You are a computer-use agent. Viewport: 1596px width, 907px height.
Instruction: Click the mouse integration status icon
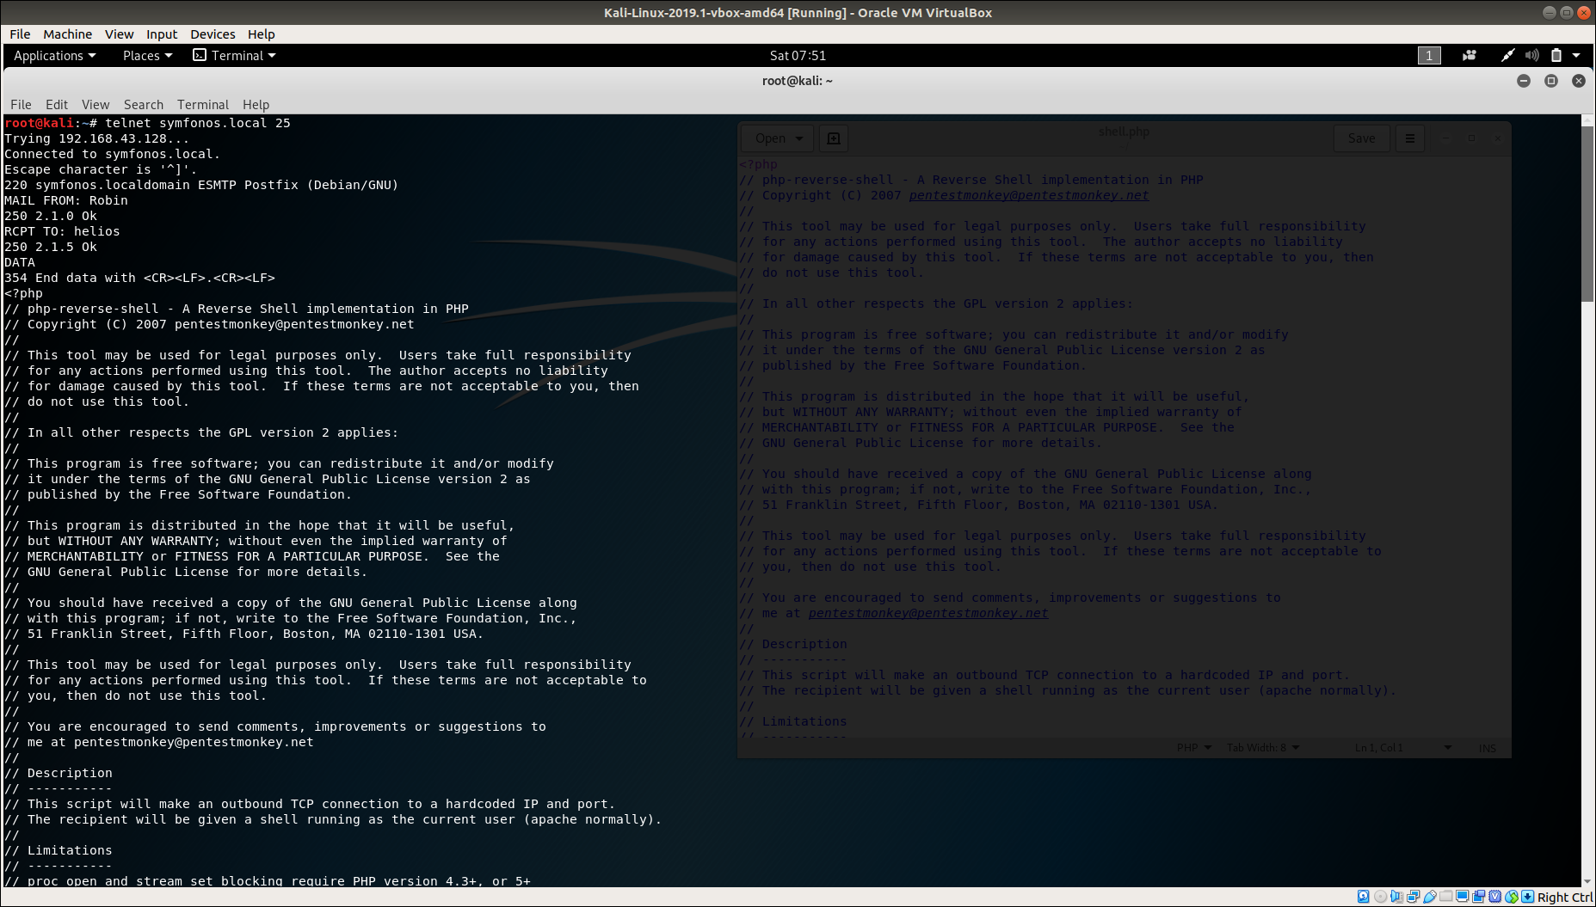(x=1512, y=897)
